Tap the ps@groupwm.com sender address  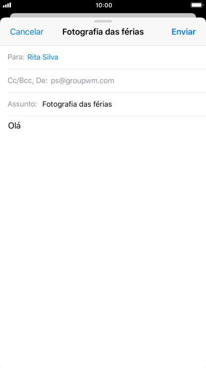[x=82, y=81]
